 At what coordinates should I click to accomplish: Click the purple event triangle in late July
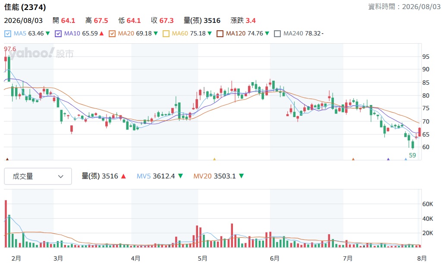click(x=388, y=159)
